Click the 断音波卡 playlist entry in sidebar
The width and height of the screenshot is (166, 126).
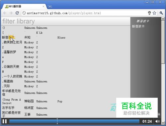[x=138, y=26]
